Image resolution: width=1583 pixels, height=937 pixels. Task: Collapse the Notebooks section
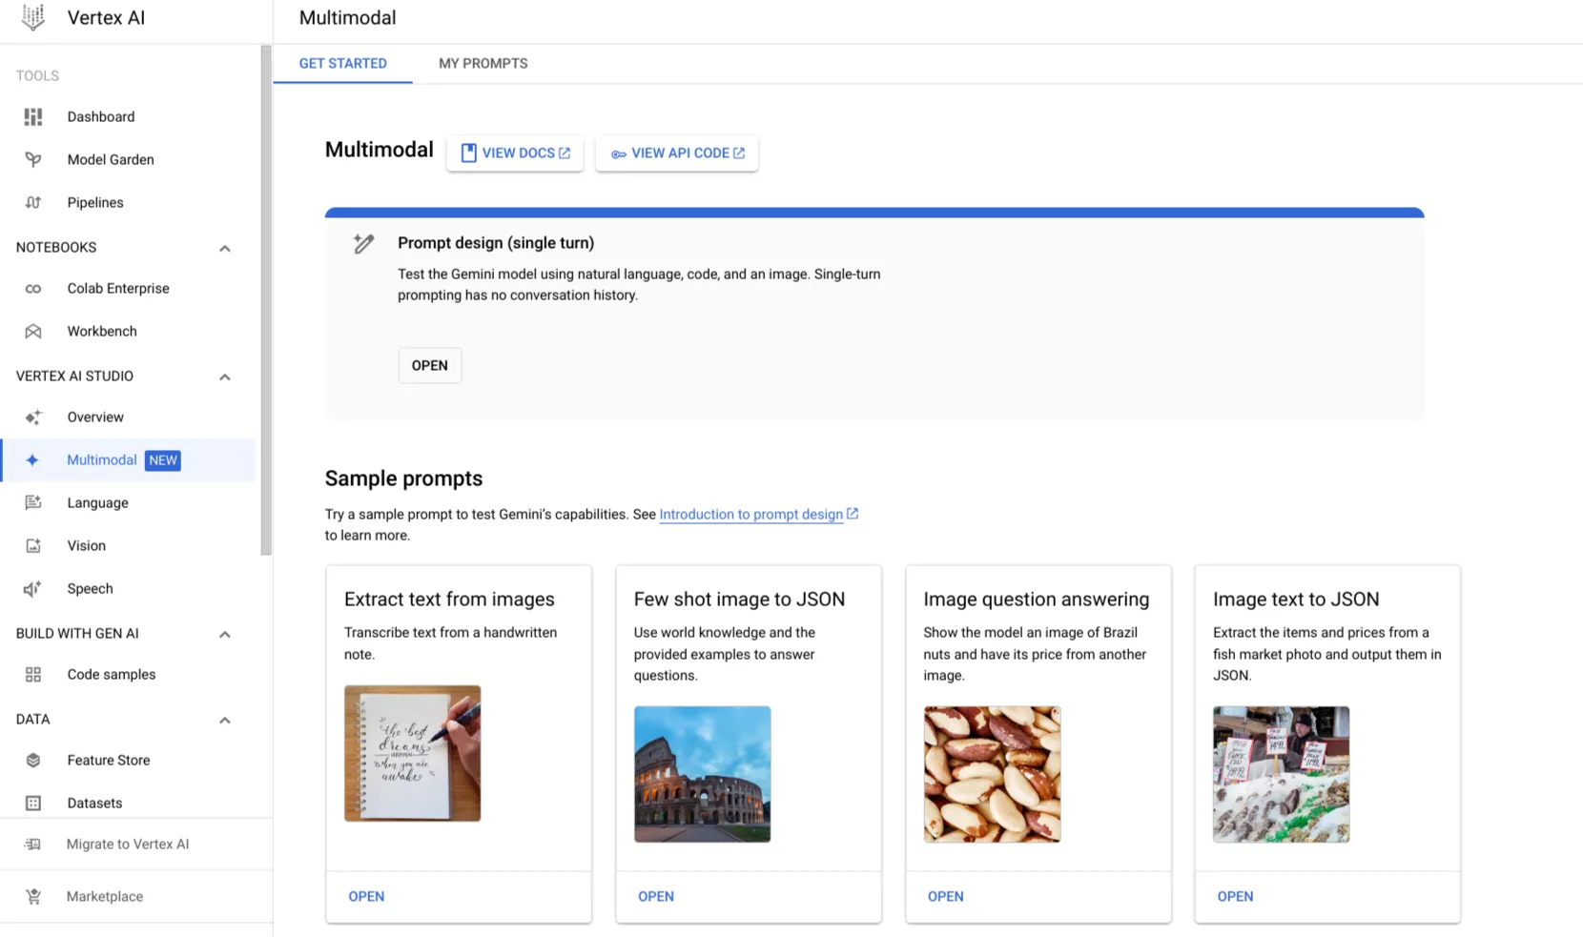225,248
